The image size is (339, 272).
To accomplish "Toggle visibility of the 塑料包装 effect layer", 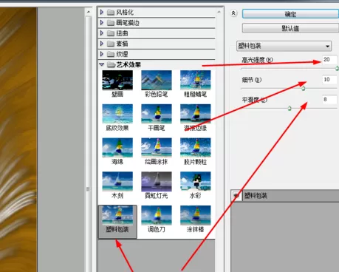I will tap(236, 196).
